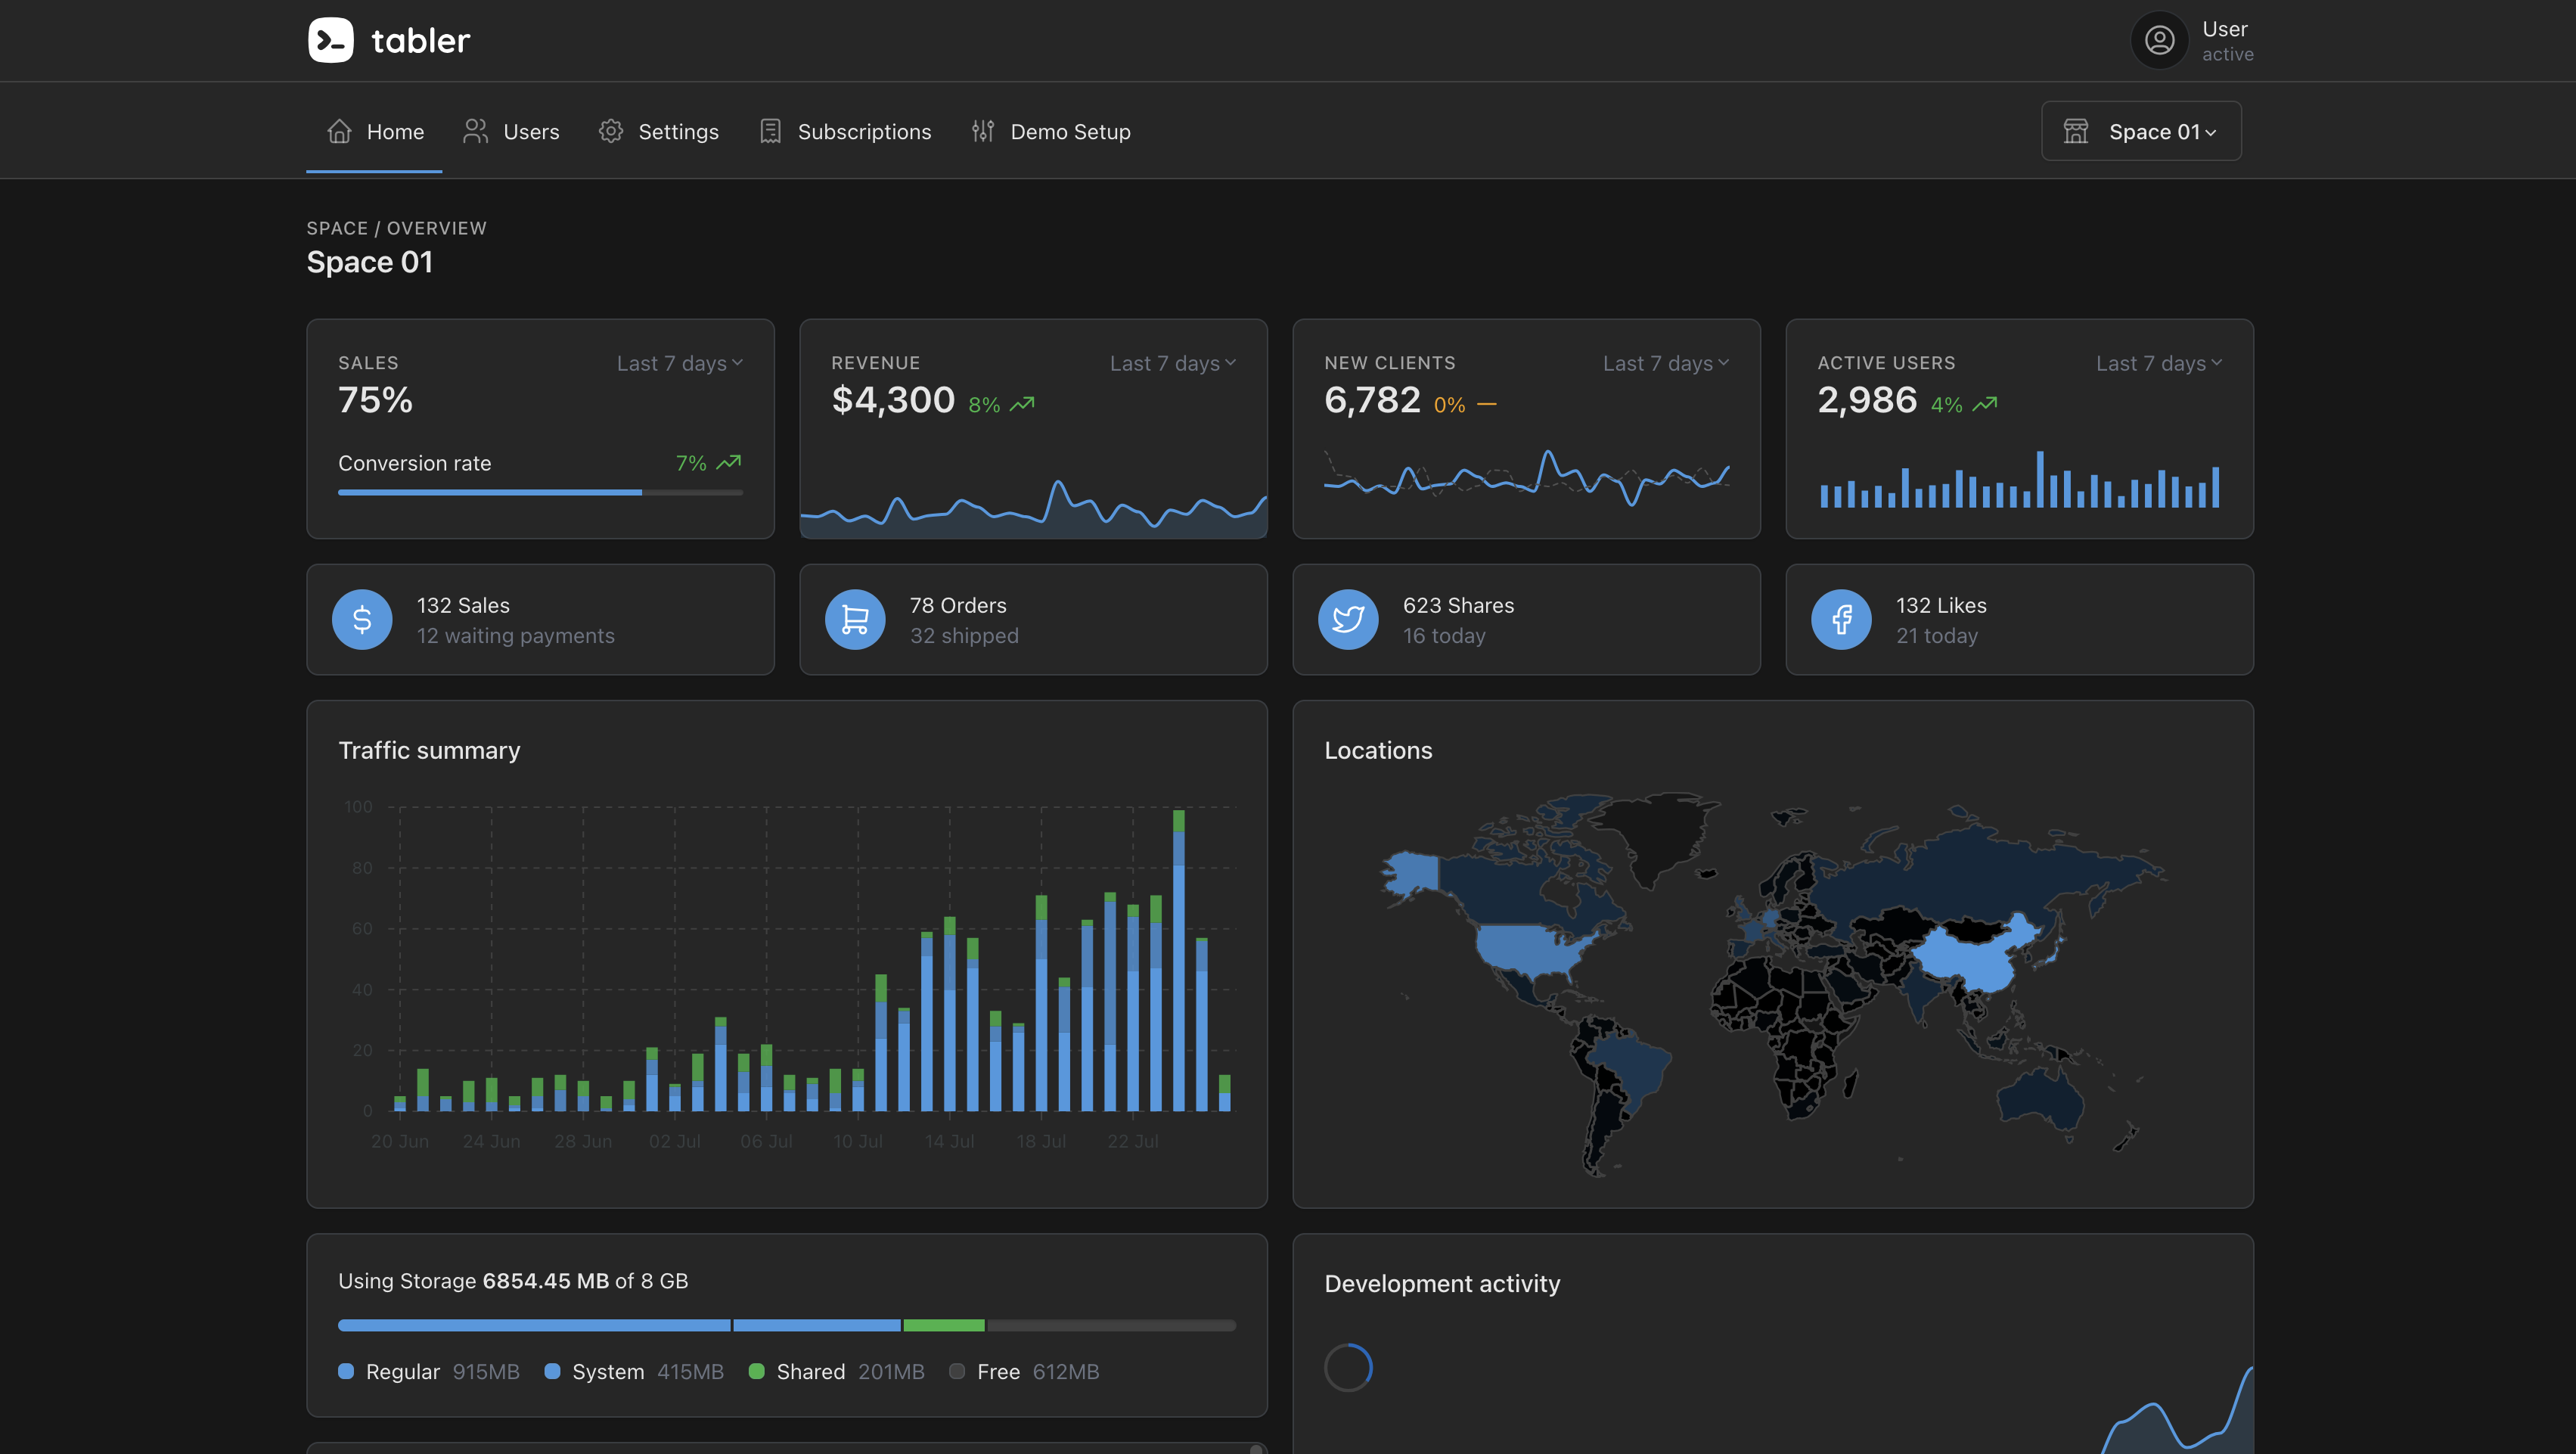Click the green Shared storage bar segment
This screenshot has height=1454, width=2576.
point(944,1325)
